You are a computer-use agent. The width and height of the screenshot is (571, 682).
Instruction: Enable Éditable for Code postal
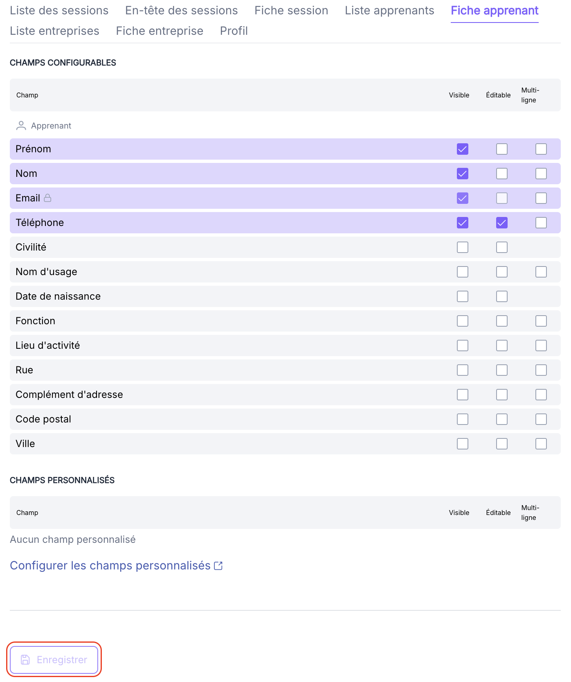pyautogui.click(x=502, y=419)
